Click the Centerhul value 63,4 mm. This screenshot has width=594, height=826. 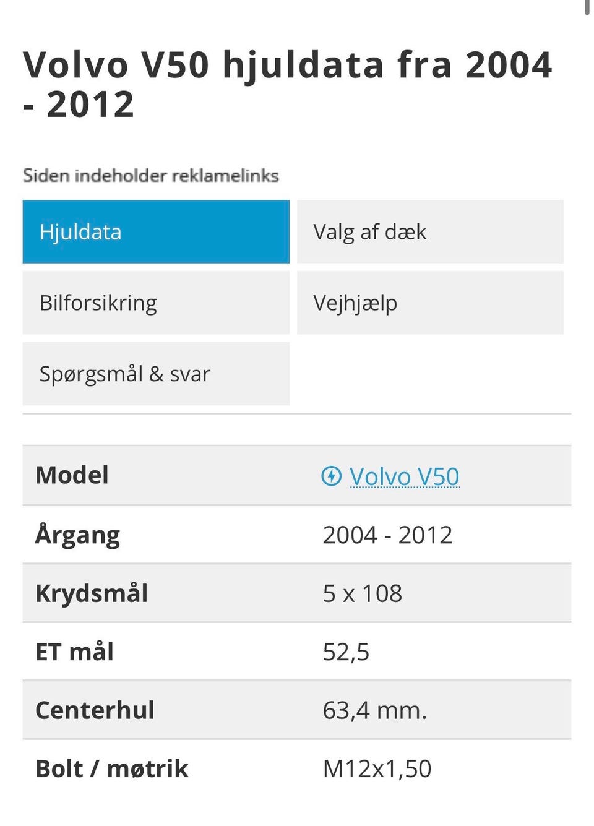pyautogui.click(x=374, y=710)
